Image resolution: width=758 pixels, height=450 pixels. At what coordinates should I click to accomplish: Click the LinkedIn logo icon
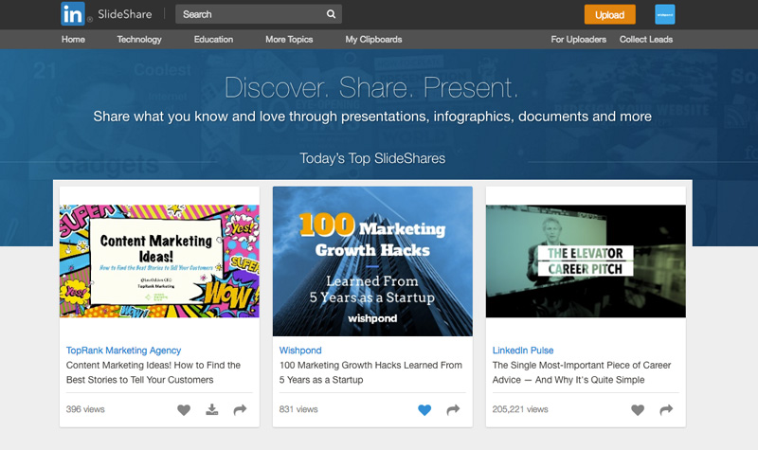[73, 14]
